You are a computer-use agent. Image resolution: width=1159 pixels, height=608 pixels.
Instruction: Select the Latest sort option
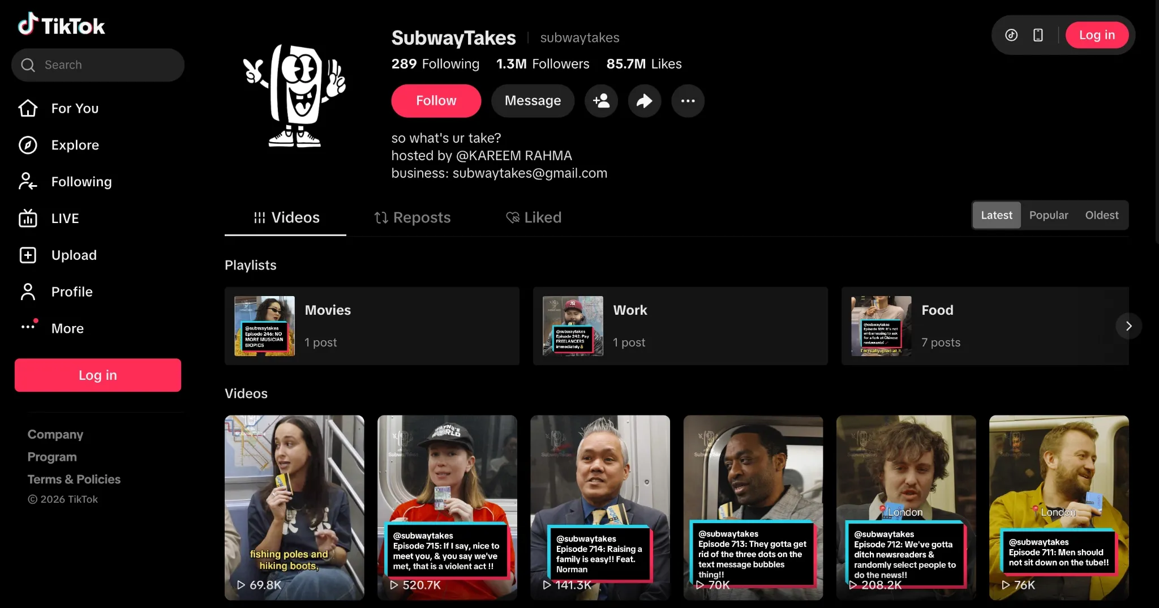pos(997,215)
